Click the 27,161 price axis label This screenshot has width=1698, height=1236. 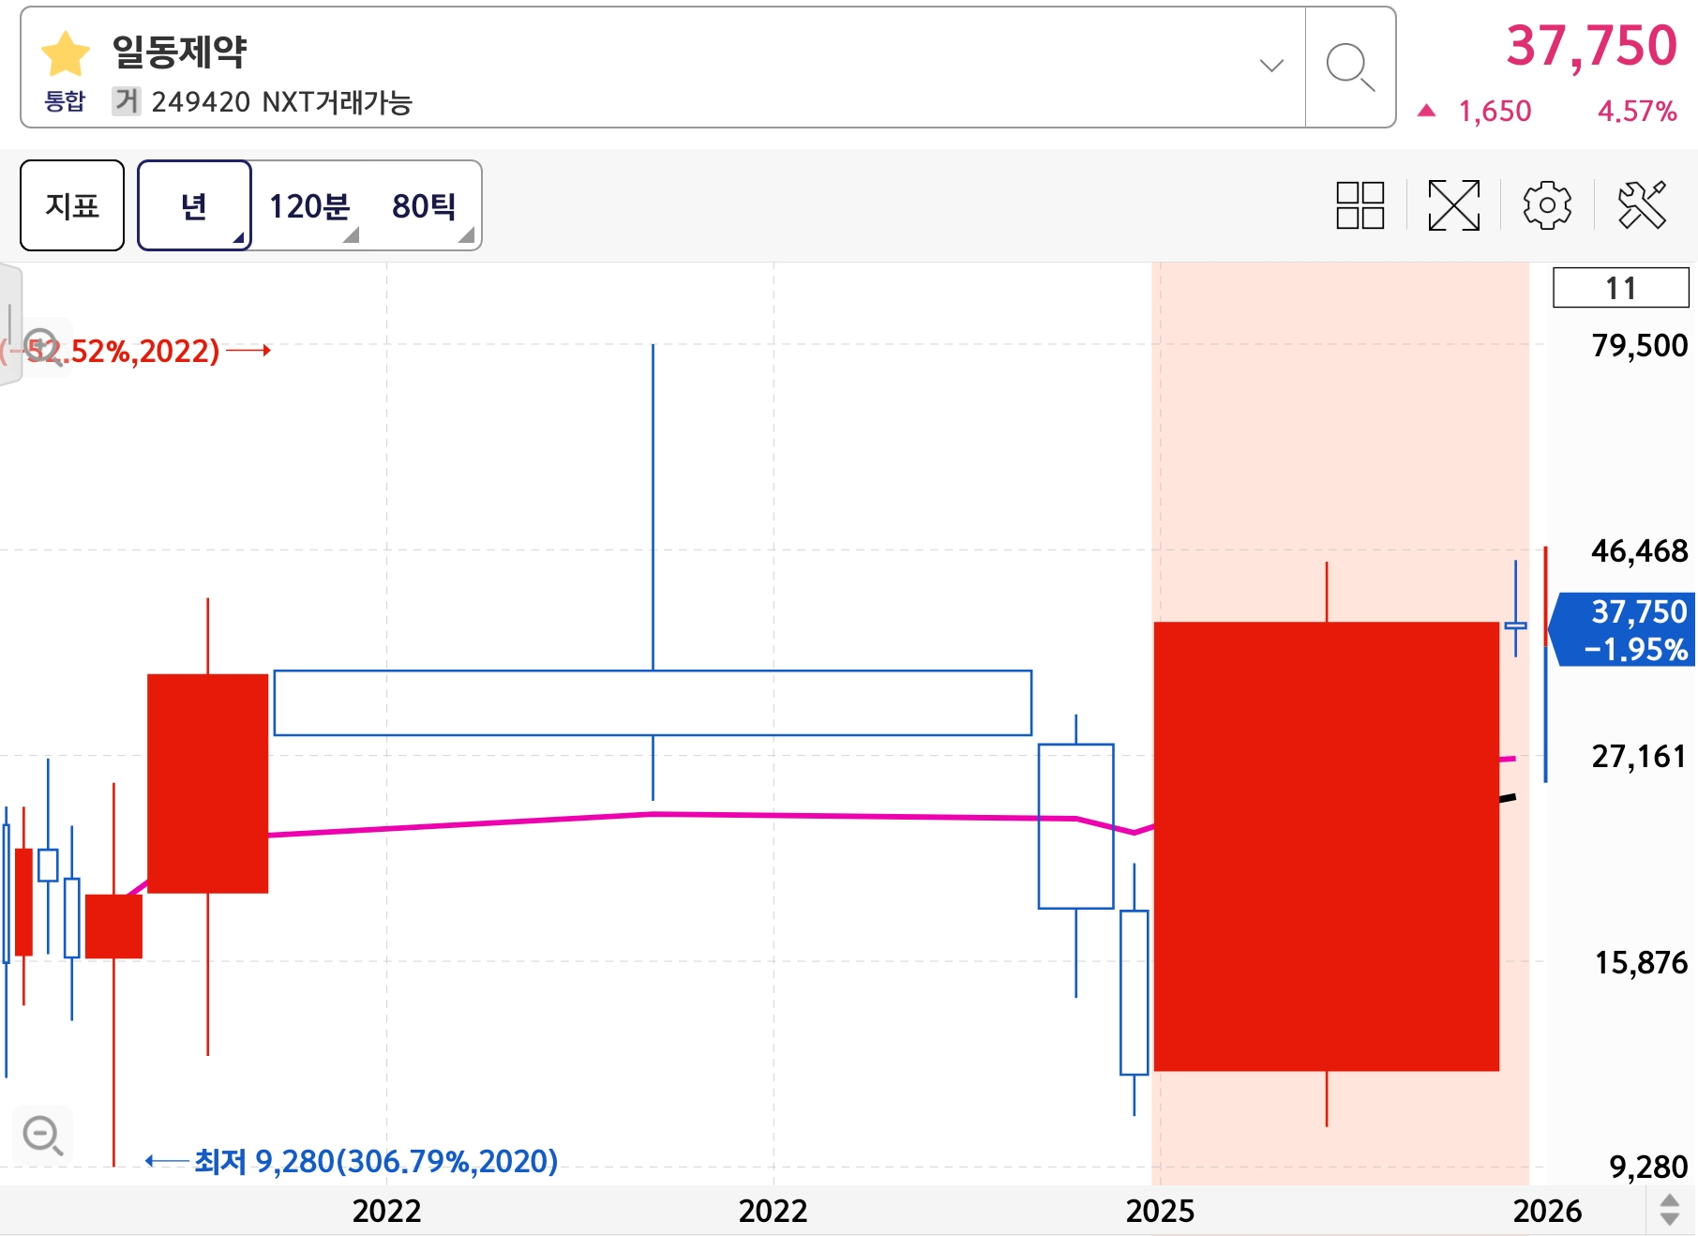click(1639, 757)
